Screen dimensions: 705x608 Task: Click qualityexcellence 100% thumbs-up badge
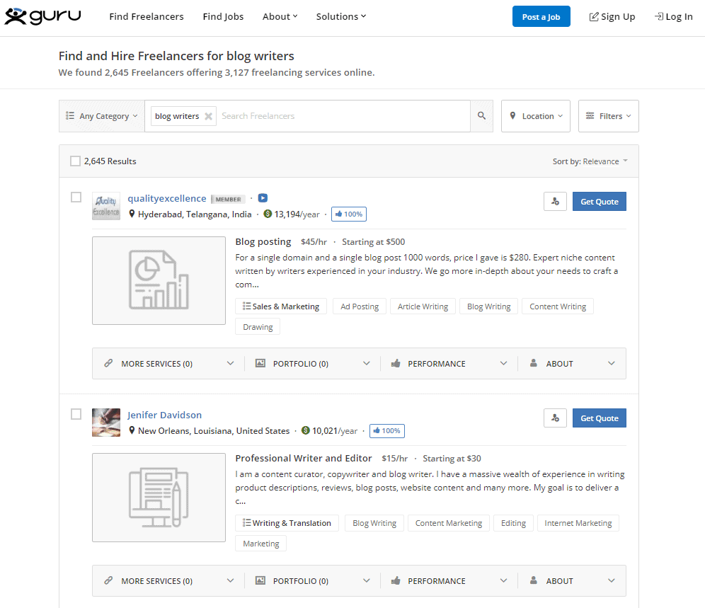349,214
